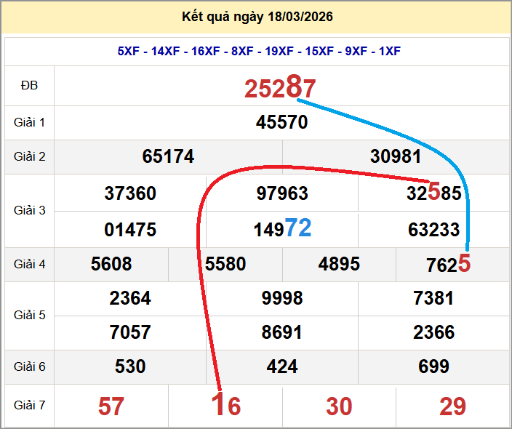The width and height of the screenshot is (512, 429).
Task: Select the Giải 5 number 9998
Action: (x=281, y=298)
